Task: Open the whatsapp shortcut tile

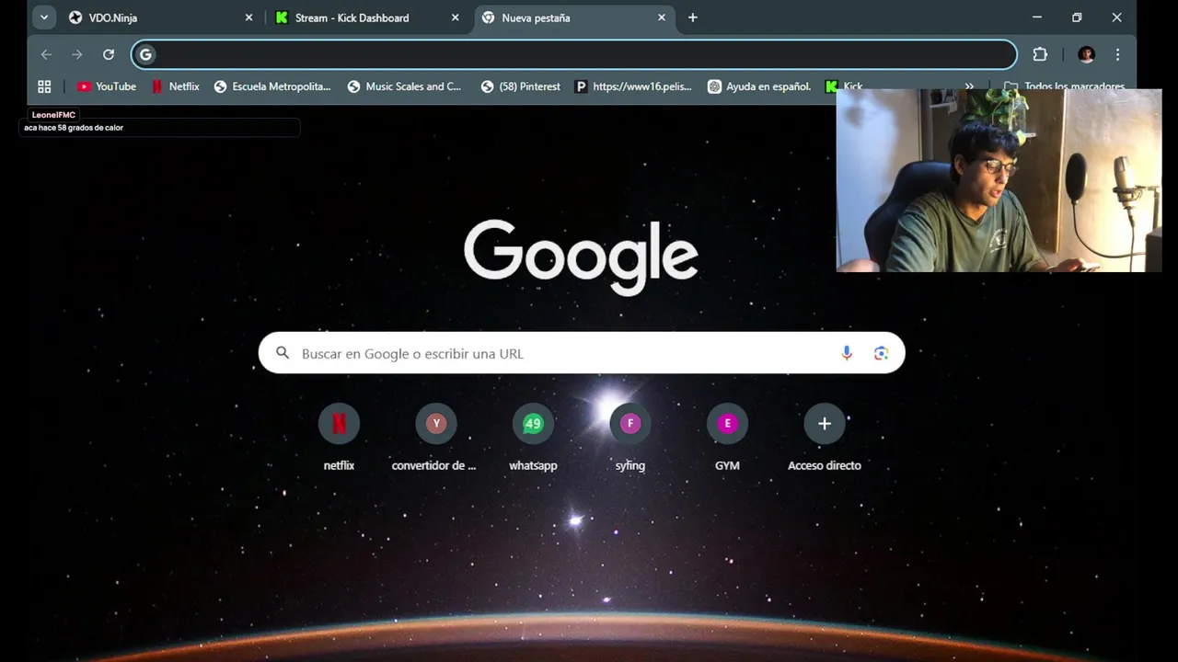Action: pyautogui.click(x=533, y=439)
